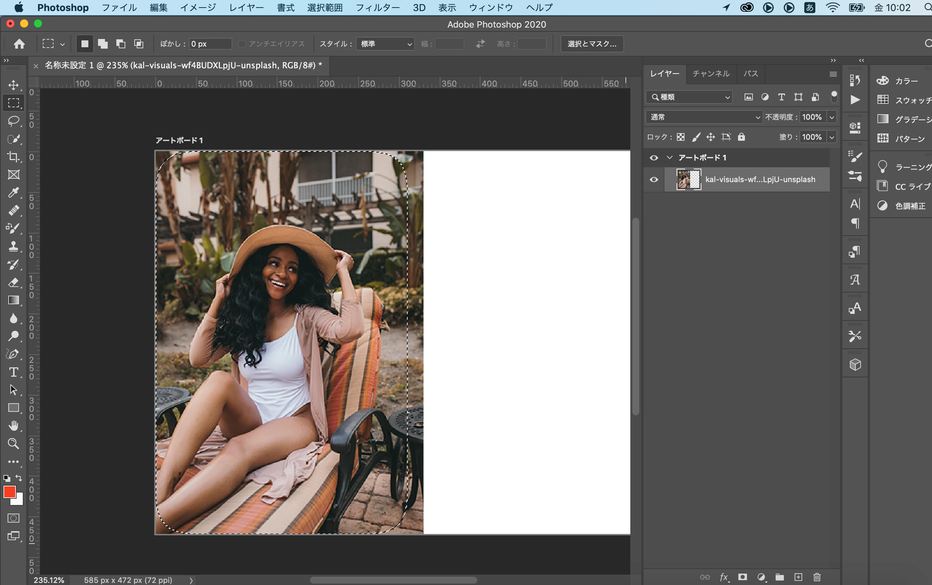
Task: Select the Zoom tool
Action: (x=13, y=444)
